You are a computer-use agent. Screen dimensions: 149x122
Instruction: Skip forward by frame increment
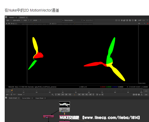click(102, 95)
